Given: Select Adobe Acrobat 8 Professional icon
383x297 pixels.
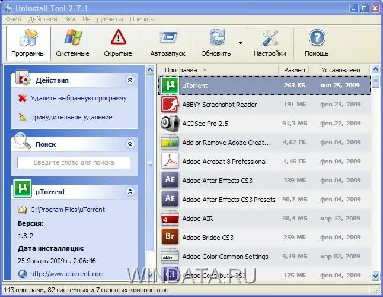Looking at the screenshot, I should 170,162.
